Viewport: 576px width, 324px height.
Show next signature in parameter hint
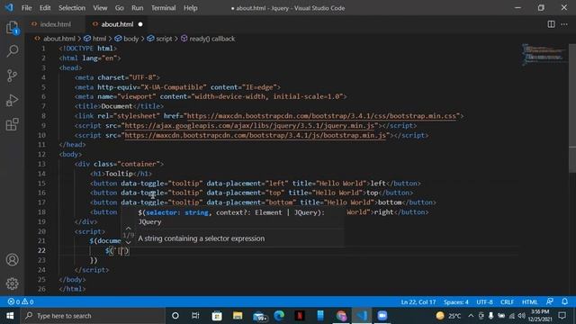(x=128, y=242)
